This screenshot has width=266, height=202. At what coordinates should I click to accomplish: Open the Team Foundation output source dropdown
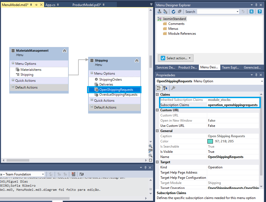pos(43,174)
